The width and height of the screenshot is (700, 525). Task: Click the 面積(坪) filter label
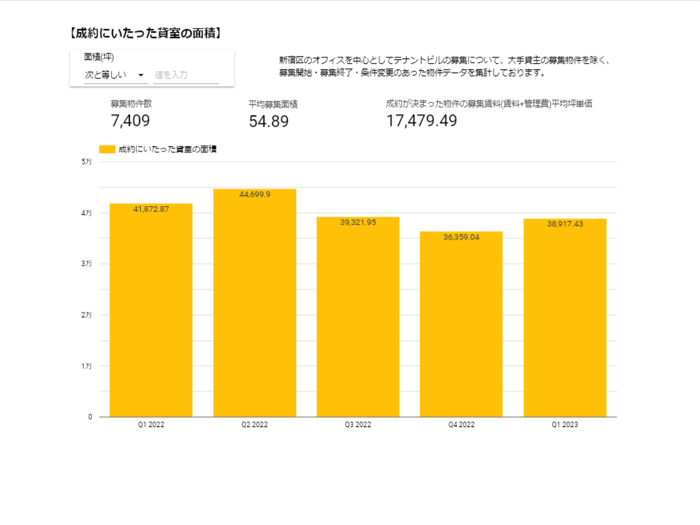click(99, 57)
